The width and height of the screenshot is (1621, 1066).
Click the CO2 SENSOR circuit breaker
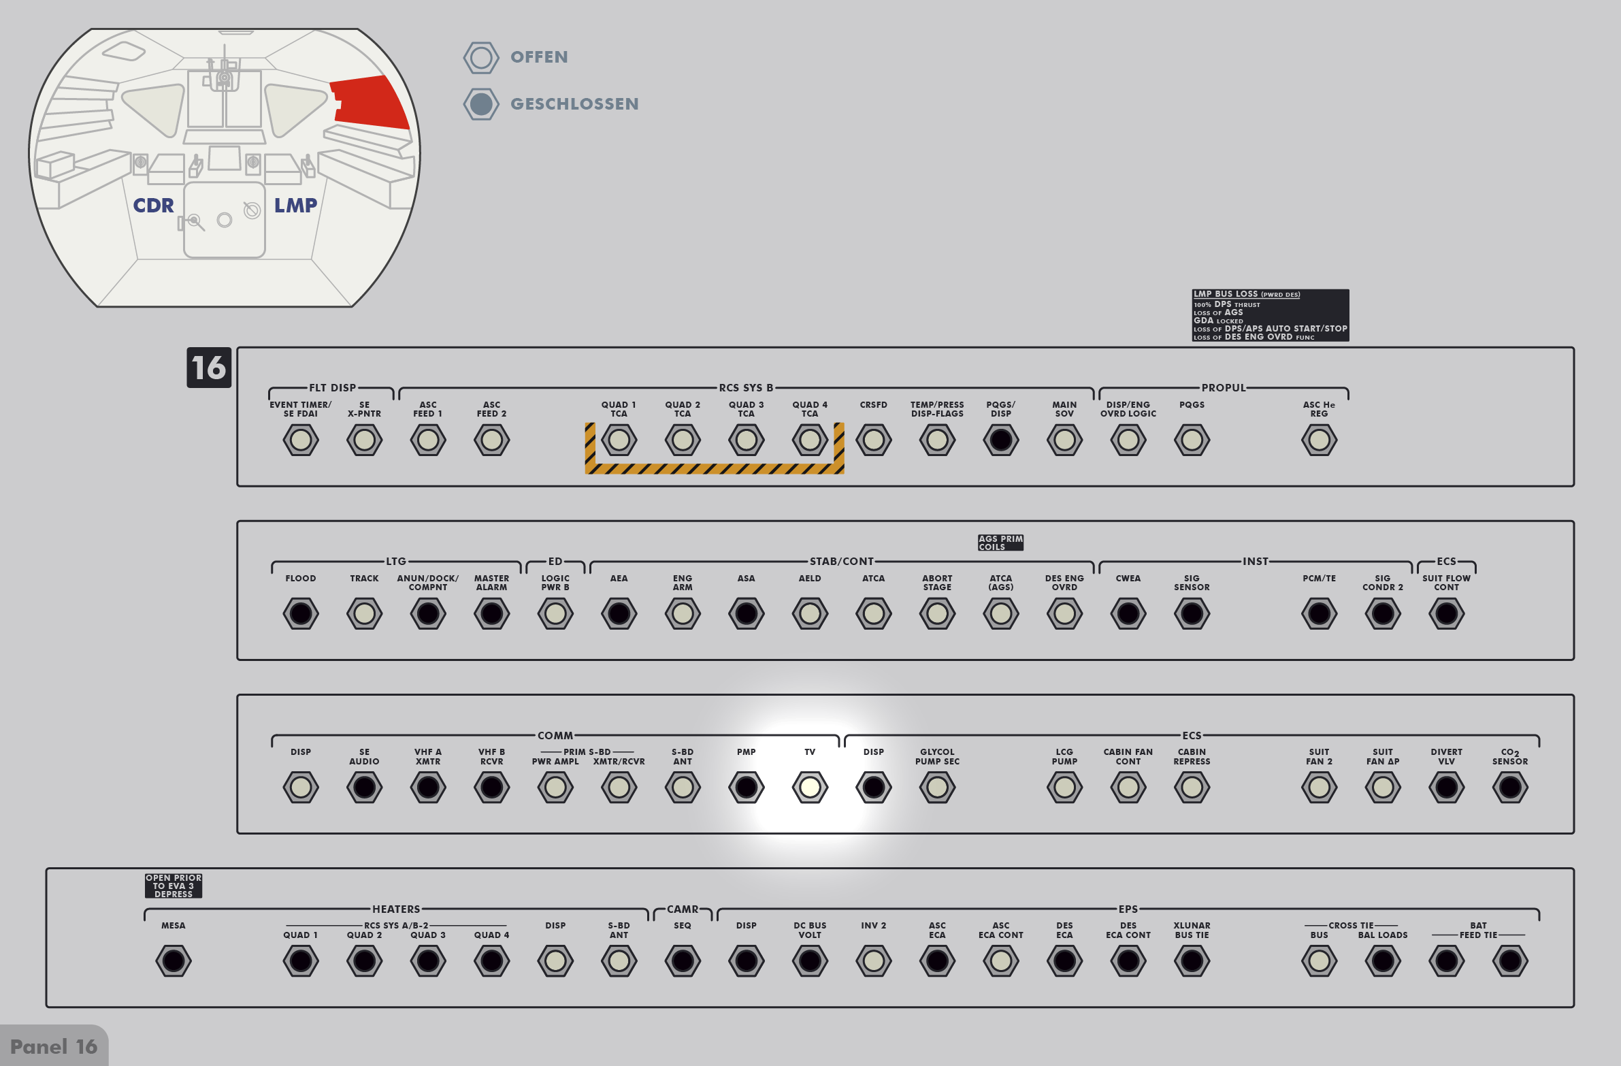tap(1510, 788)
